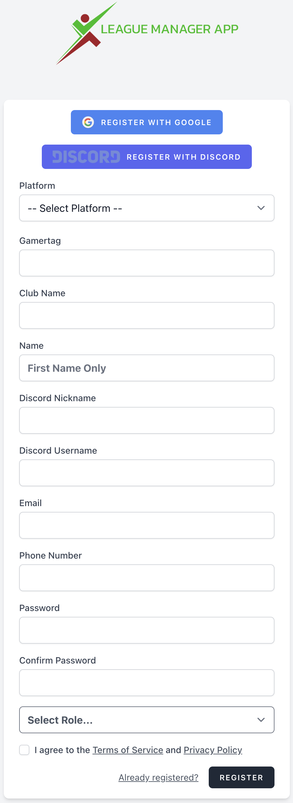Open the Terms of Service link

pyautogui.click(x=128, y=750)
